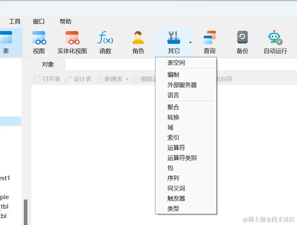297x225 pixels.
Task: Select the 表 table icon
Action: click(x=6, y=38)
